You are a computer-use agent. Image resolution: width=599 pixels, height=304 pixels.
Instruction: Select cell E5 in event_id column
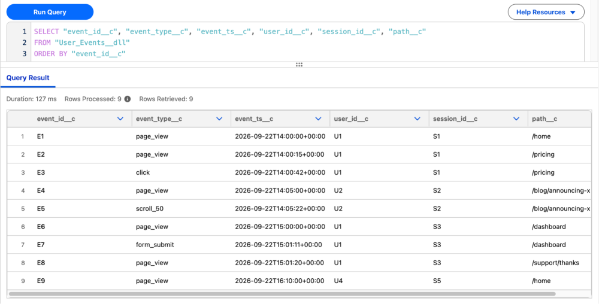click(x=41, y=209)
